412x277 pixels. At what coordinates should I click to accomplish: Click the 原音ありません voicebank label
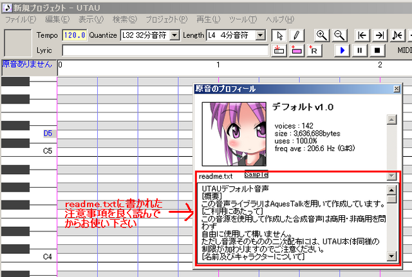(27, 64)
